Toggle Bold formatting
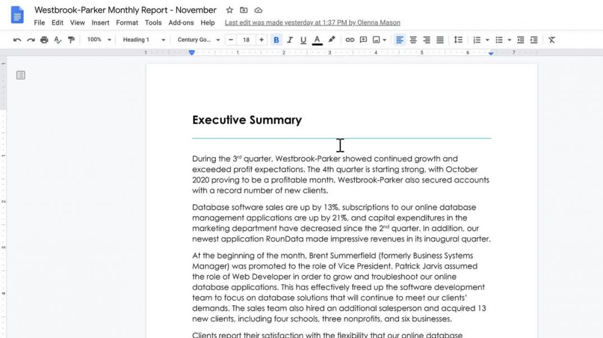 [276, 40]
